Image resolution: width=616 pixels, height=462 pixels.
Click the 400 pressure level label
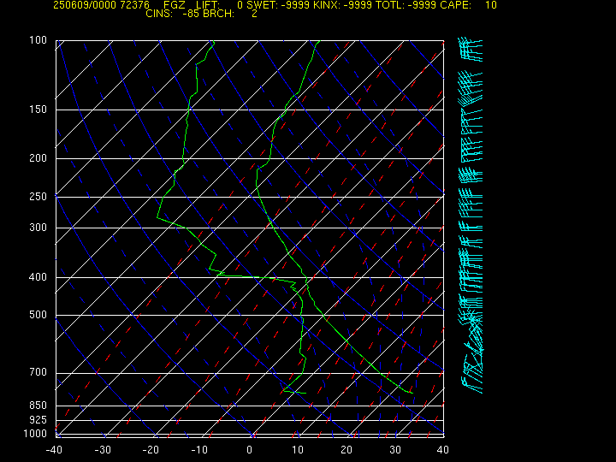(38, 277)
